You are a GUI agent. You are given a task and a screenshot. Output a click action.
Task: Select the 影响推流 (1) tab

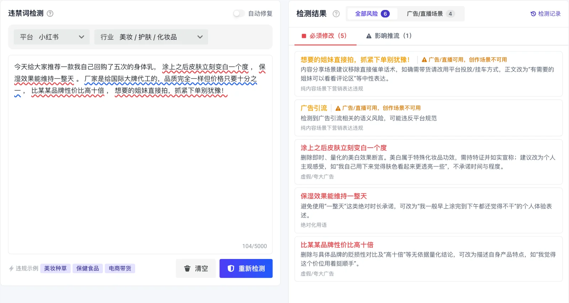389,36
